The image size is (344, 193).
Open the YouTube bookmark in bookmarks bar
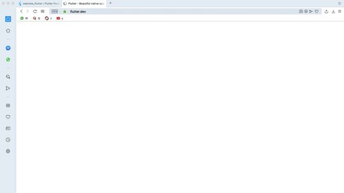60,18
